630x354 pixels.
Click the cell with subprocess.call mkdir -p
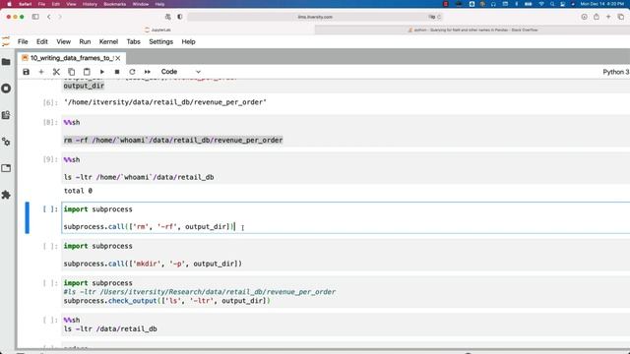pyautogui.click(x=346, y=255)
